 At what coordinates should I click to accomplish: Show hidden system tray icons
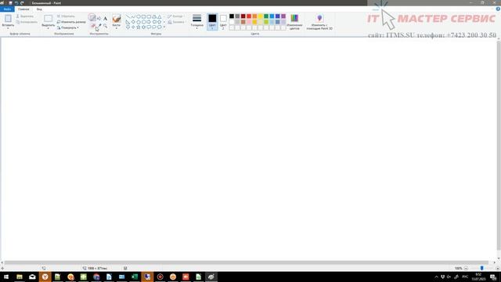point(436,277)
